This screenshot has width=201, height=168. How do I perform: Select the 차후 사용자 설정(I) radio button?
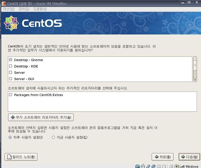(10, 137)
